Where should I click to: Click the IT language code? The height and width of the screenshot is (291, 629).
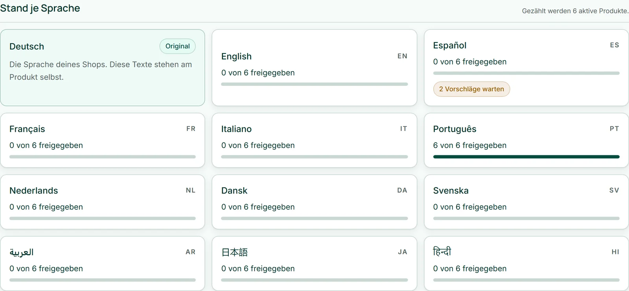coord(403,129)
